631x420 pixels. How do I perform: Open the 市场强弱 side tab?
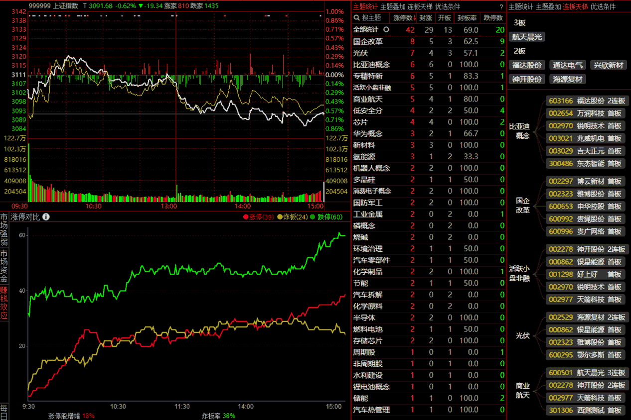point(4,230)
